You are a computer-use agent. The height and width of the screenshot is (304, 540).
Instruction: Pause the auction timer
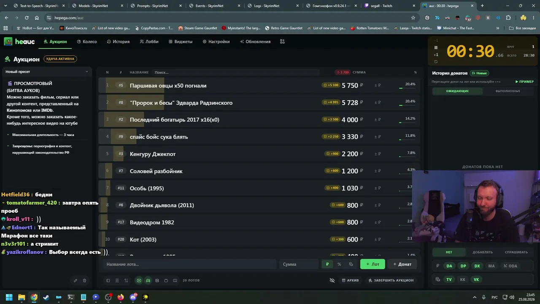tap(436, 47)
